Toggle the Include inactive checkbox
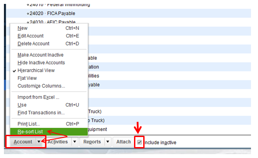 coord(139,142)
